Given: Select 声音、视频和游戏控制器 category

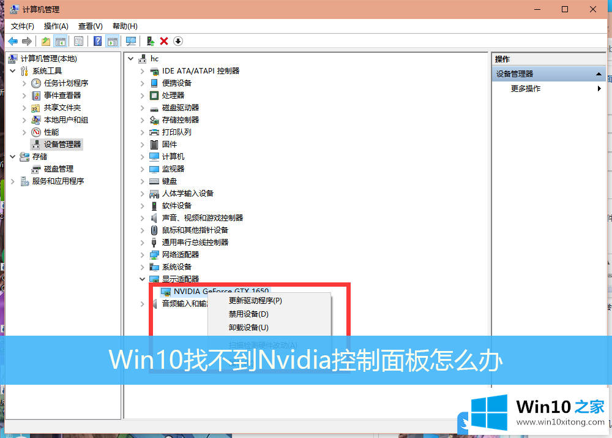Looking at the screenshot, I should pyautogui.click(x=202, y=218).
